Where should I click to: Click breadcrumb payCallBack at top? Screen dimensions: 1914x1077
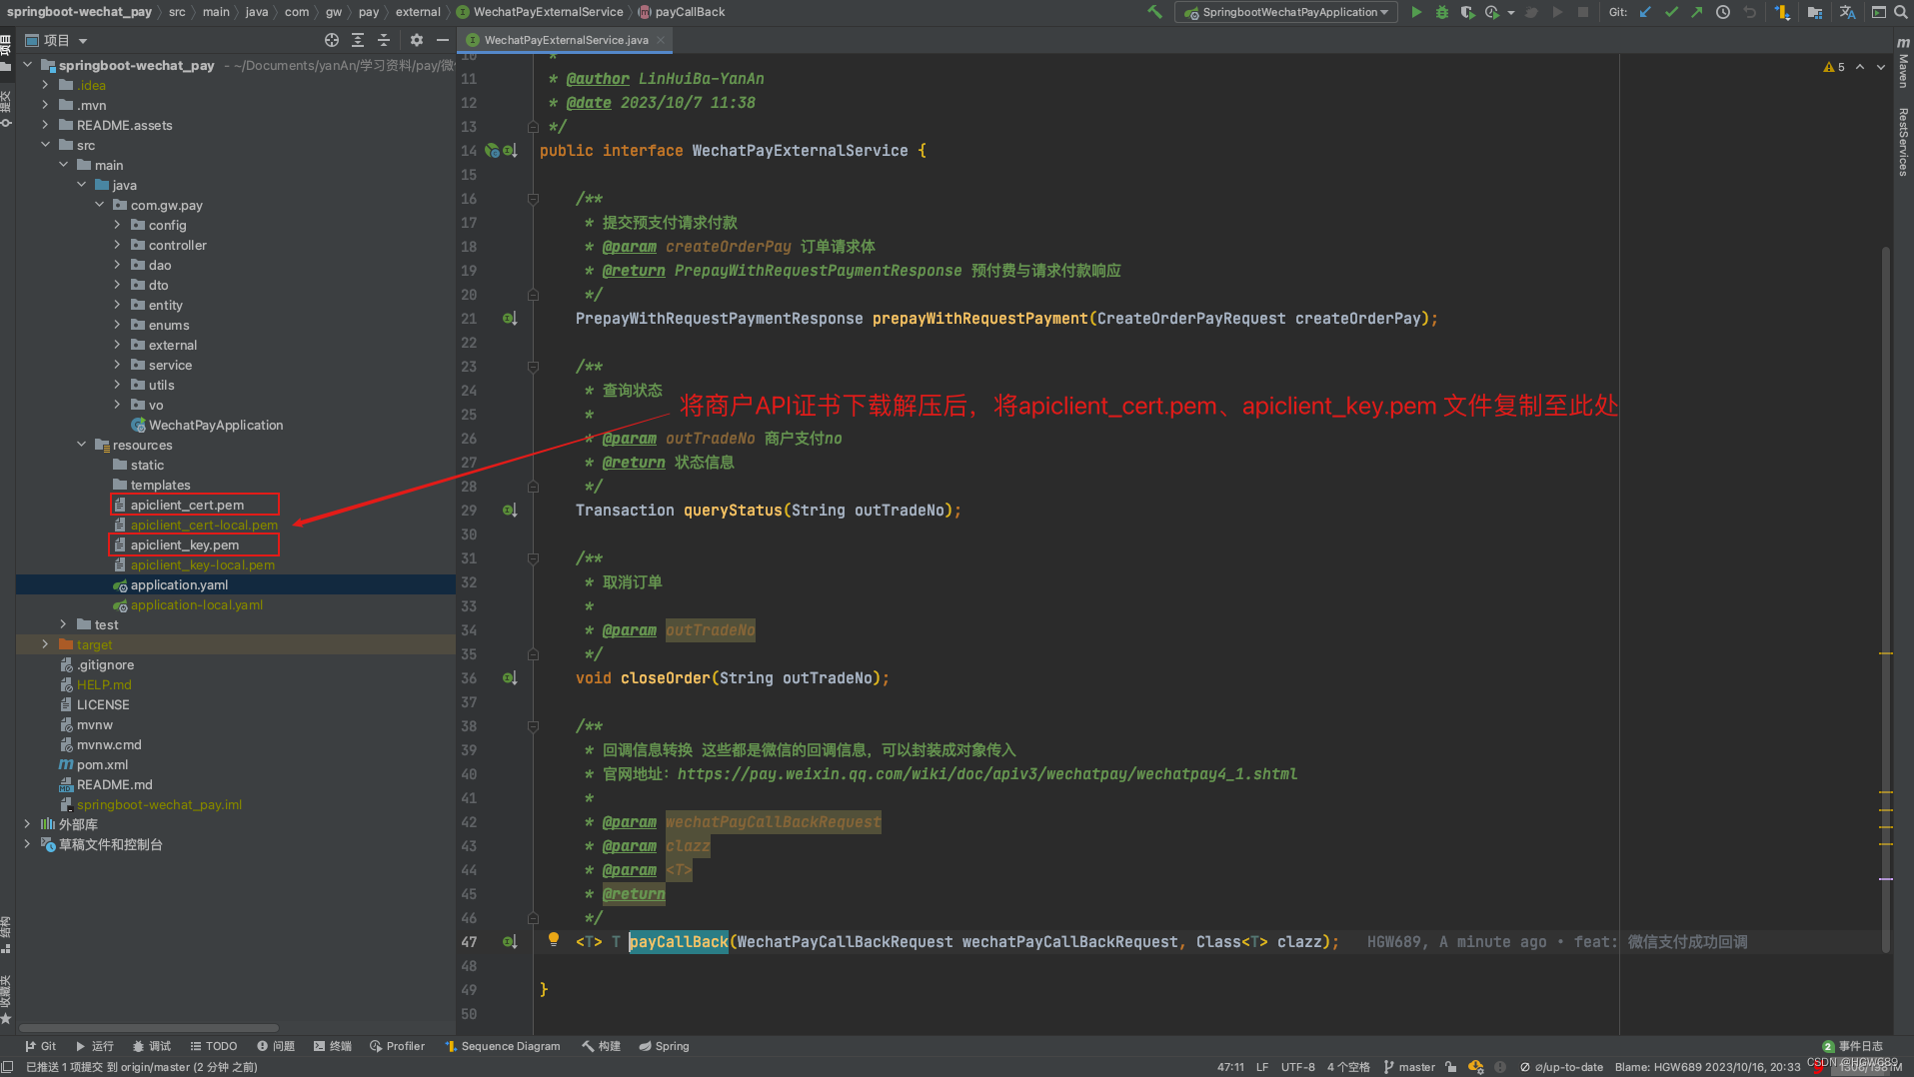pyautogui.click(x=681, y=12)
